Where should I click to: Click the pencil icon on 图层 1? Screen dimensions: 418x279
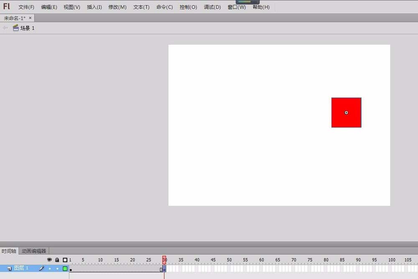(x=41, y=268)
